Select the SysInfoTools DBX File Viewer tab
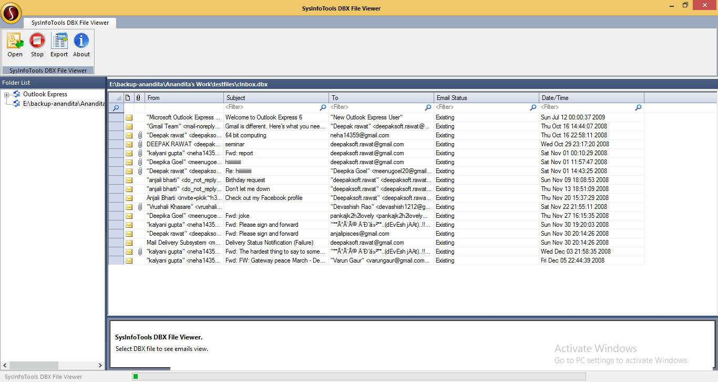718x382 pixels. coord(70,23)
